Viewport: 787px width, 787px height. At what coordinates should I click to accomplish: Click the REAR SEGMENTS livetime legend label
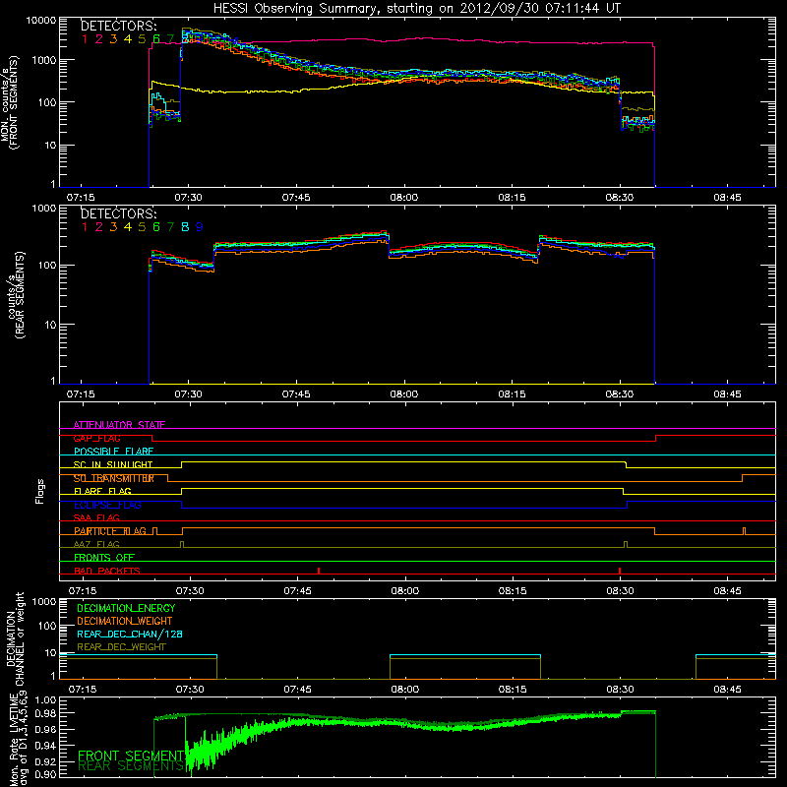pos(131,766)
